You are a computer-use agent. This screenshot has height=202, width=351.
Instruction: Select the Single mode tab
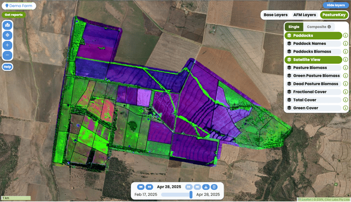294,27
